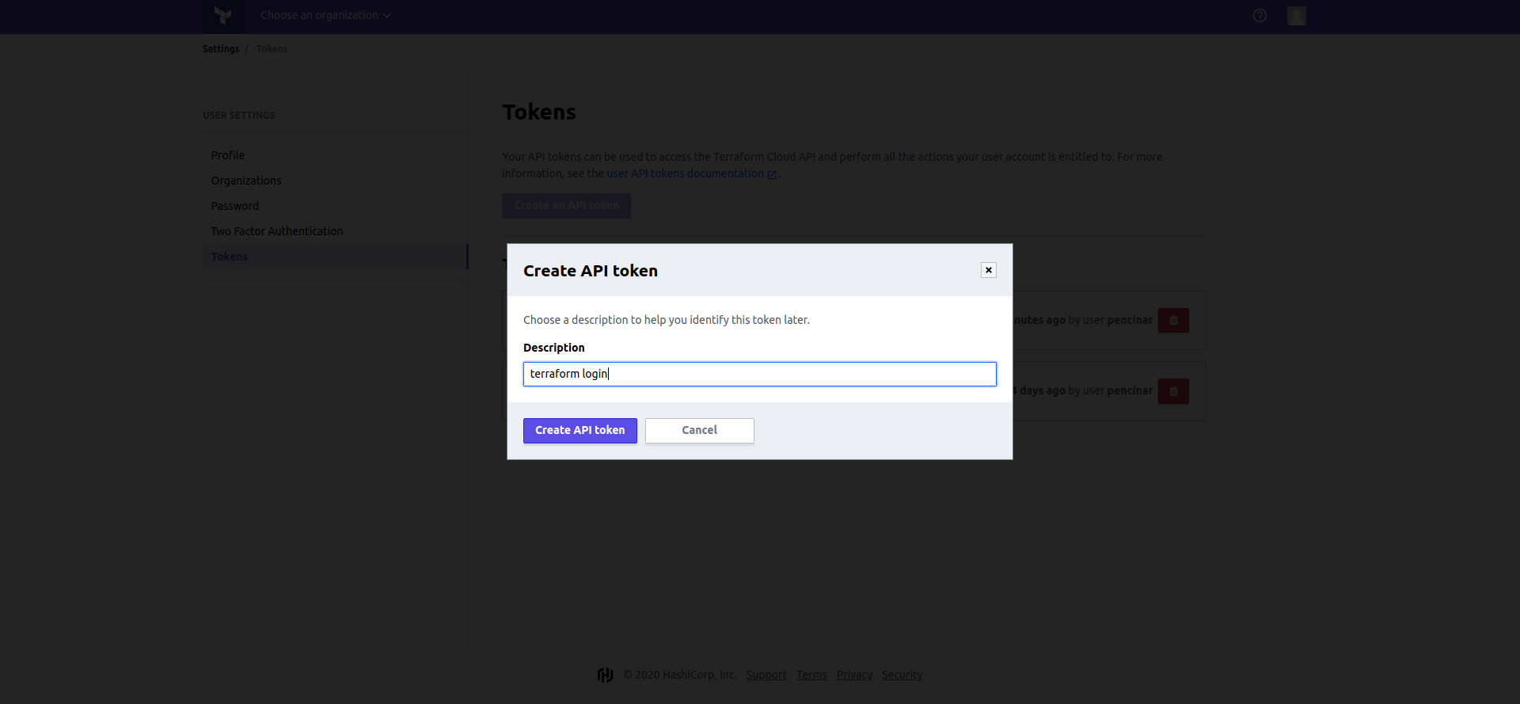
Task: Expand the Choose an organization dropdown
Action: click(325, 15)
